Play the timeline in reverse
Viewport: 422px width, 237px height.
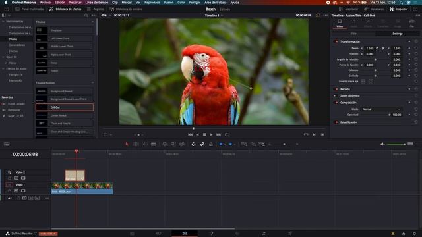pyautogui.click(x=198, y=134)
